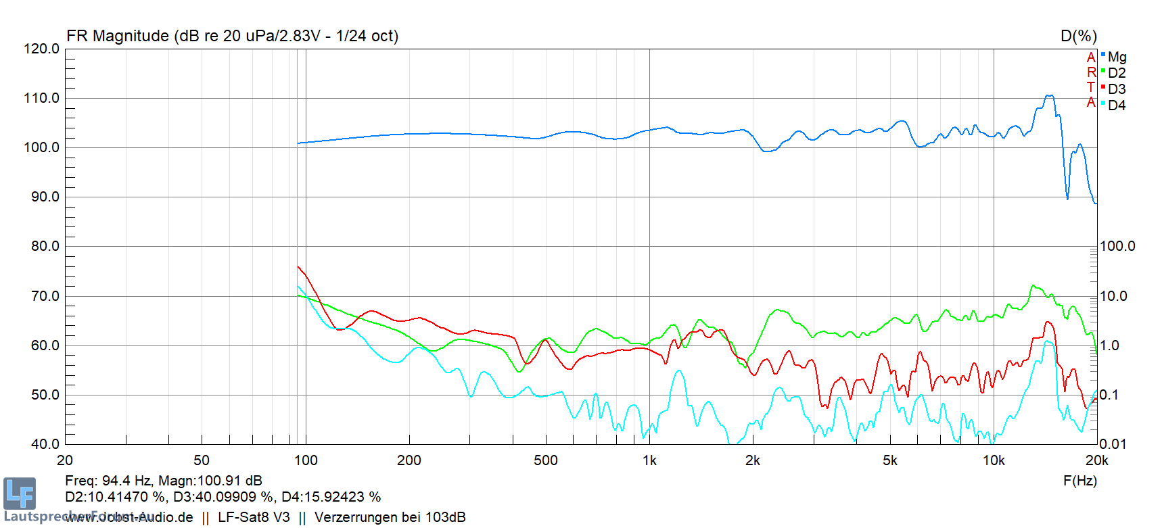
Task: Click the Freq 94.4 Hz readout line
Action: 163,481
